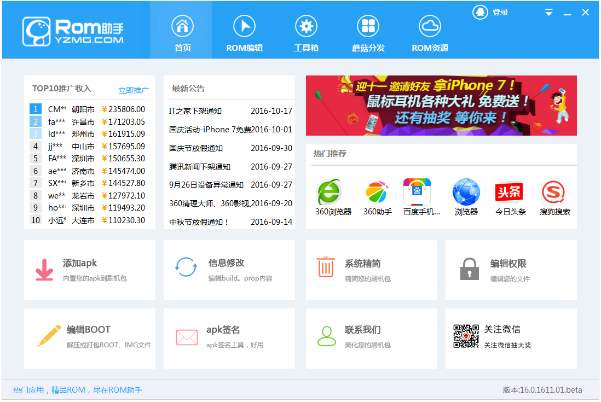Click the 登录 login text

(x=500, y=12)
